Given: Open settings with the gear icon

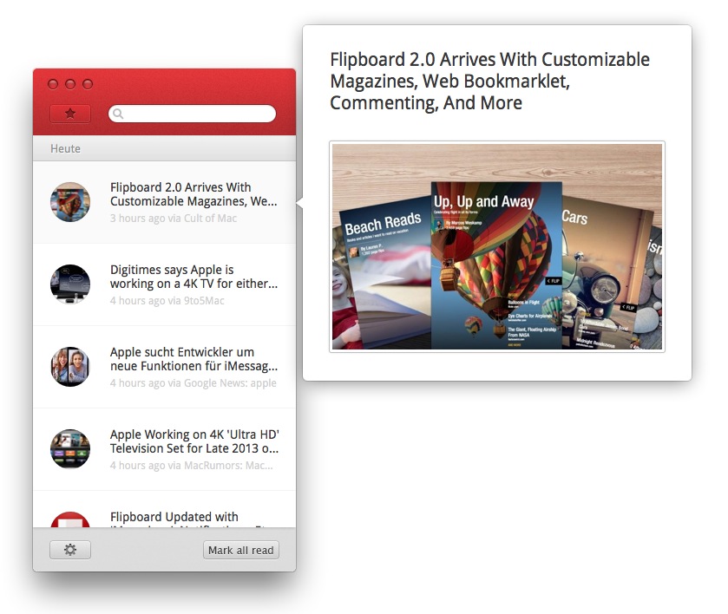Looking at the screenshot, I should point(70,550).
